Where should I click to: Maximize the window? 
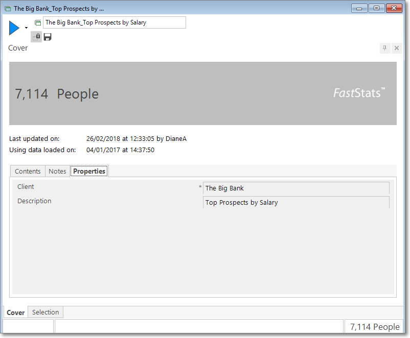[377, 8]
